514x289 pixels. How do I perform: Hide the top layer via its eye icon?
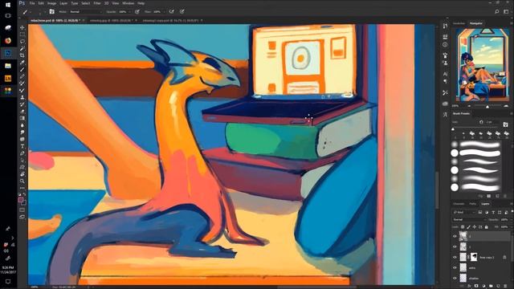click(x=455, y=236)
